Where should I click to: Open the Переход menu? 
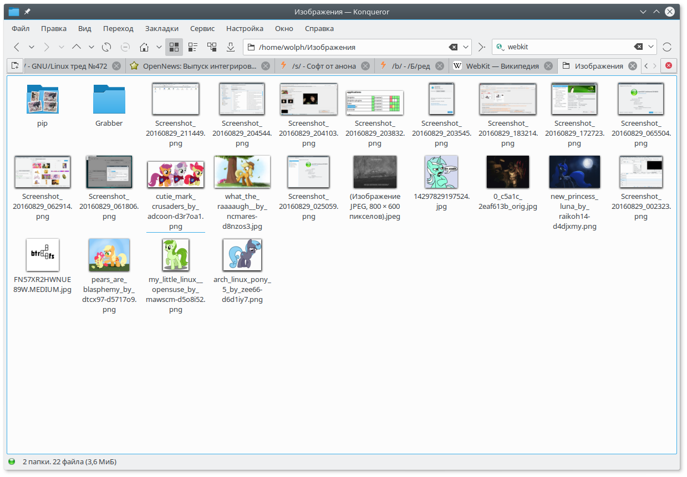[x=118, y=28]
